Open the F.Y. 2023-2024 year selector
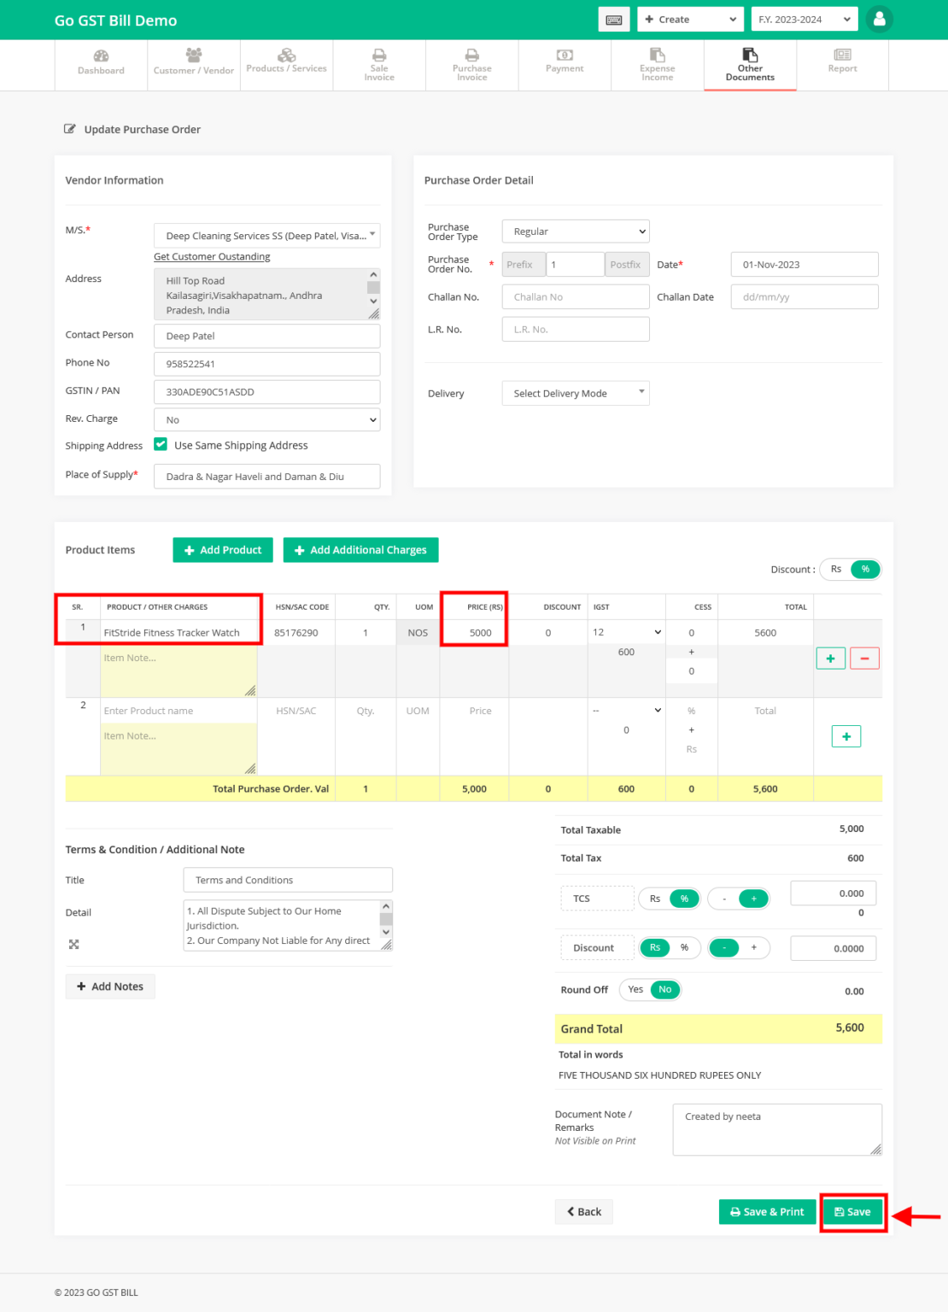948x1312 pixels. pos(804,18)
